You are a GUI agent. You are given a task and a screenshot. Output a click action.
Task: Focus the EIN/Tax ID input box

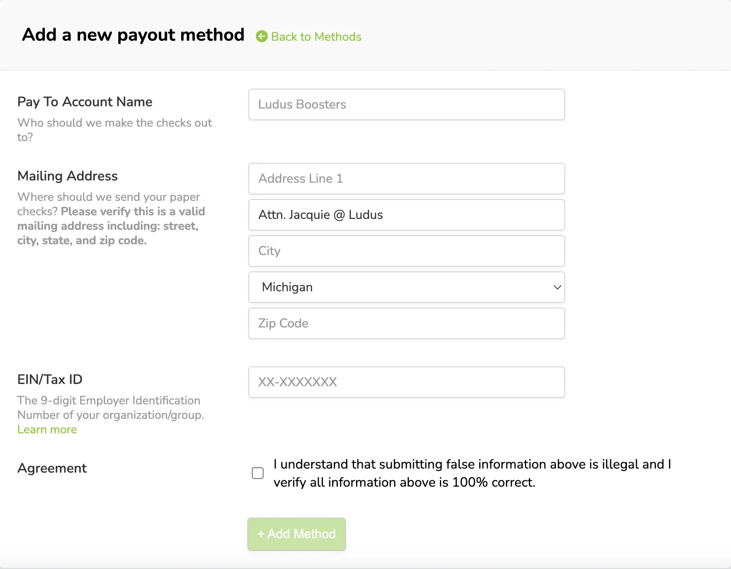406,382
